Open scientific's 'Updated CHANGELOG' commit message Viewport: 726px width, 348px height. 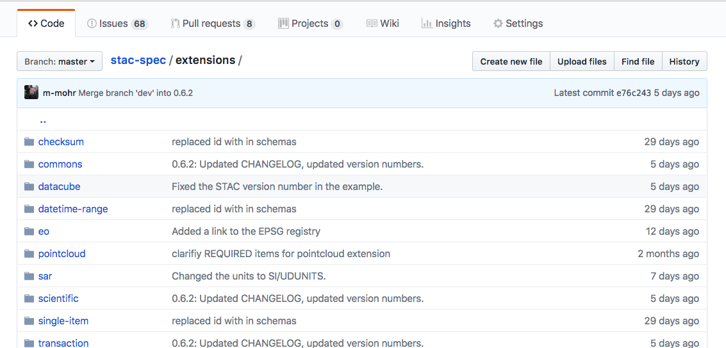(298, 299)
